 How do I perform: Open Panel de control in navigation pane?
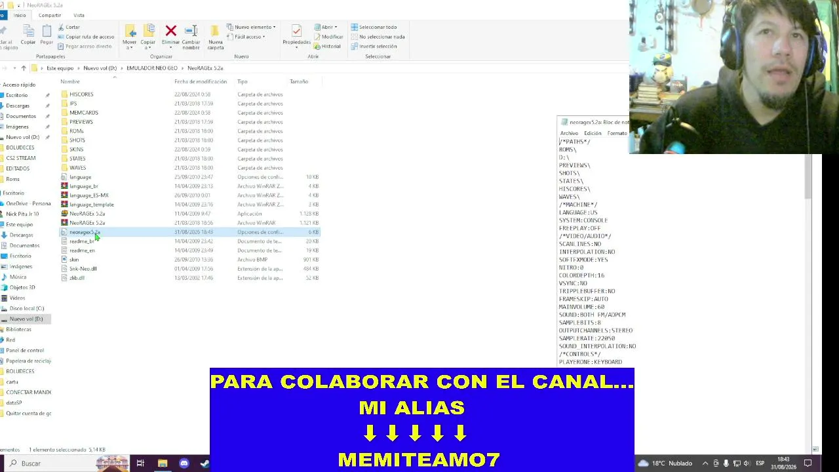point(25,350)
